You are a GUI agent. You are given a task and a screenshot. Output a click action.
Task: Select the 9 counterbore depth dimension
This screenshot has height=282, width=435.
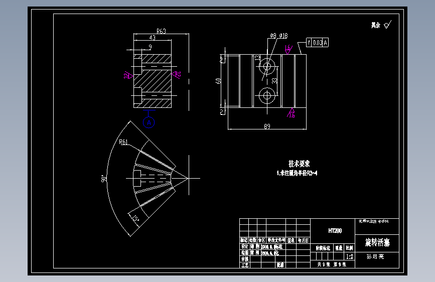150,47
